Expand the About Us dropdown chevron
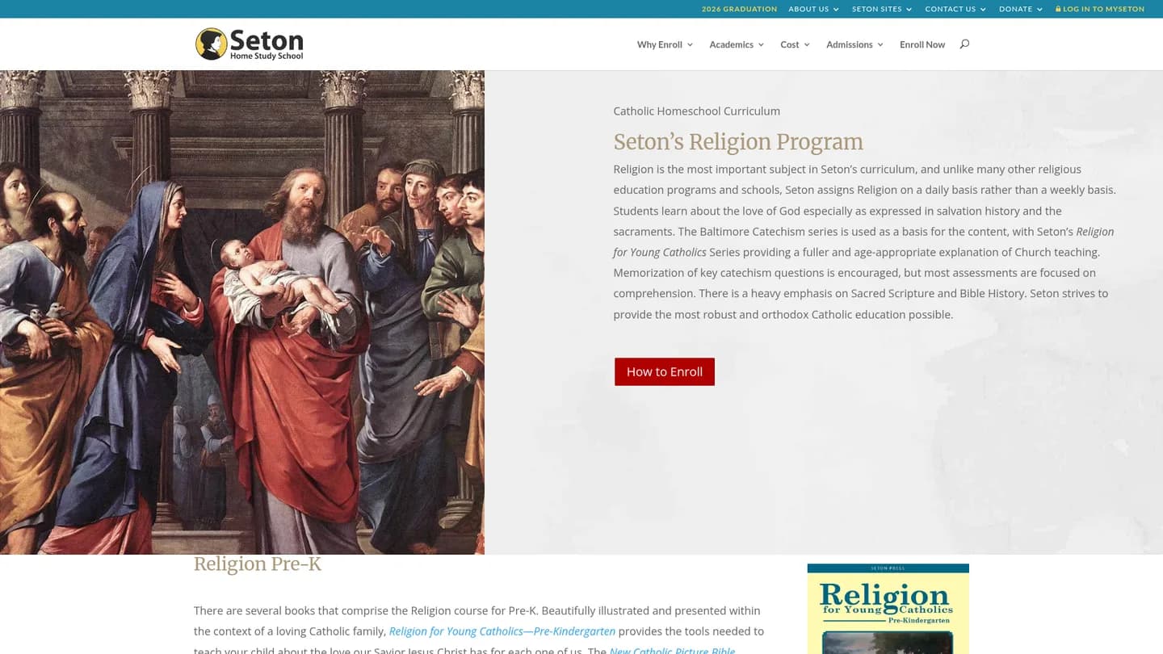Viewport: 1163px width, 654px height. (836, 10)
